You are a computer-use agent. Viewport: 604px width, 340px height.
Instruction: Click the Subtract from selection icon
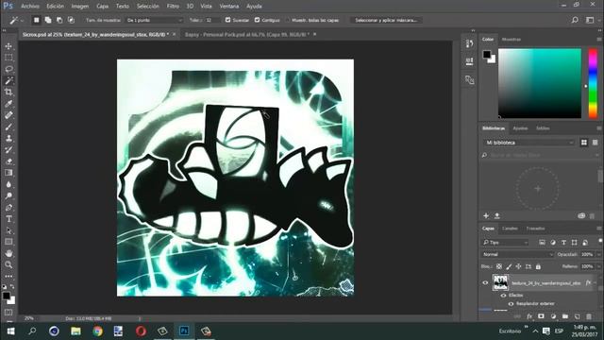point(59,20)
